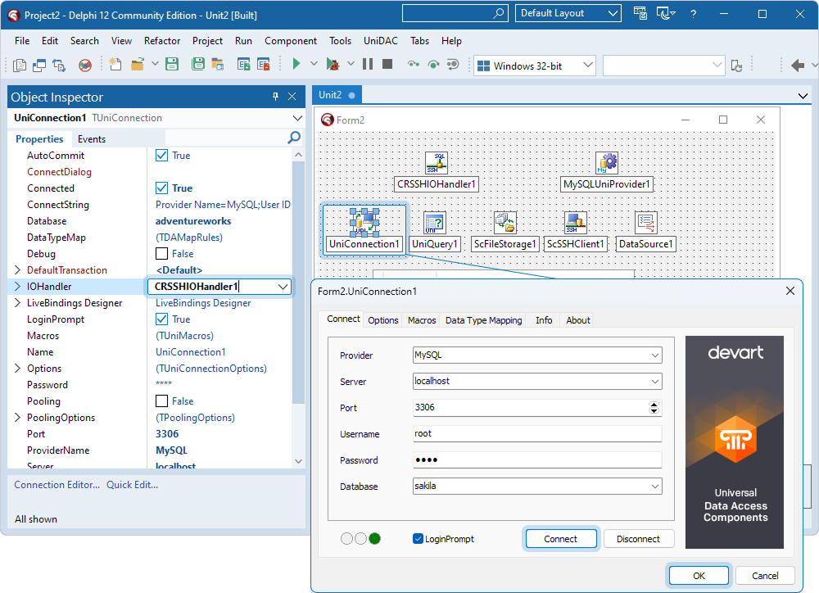Click the green Run toolbar button

click(x=296, y=64)
